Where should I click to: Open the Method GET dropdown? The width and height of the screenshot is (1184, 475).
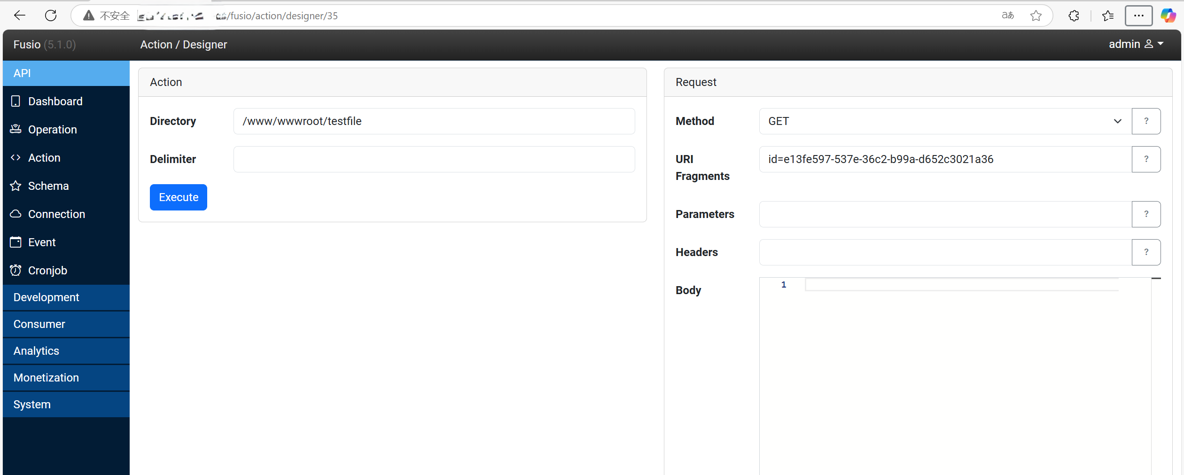[x=945, y=121]
